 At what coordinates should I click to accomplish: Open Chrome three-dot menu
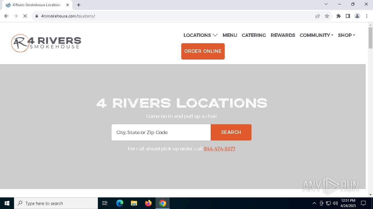tap(367, 16)
